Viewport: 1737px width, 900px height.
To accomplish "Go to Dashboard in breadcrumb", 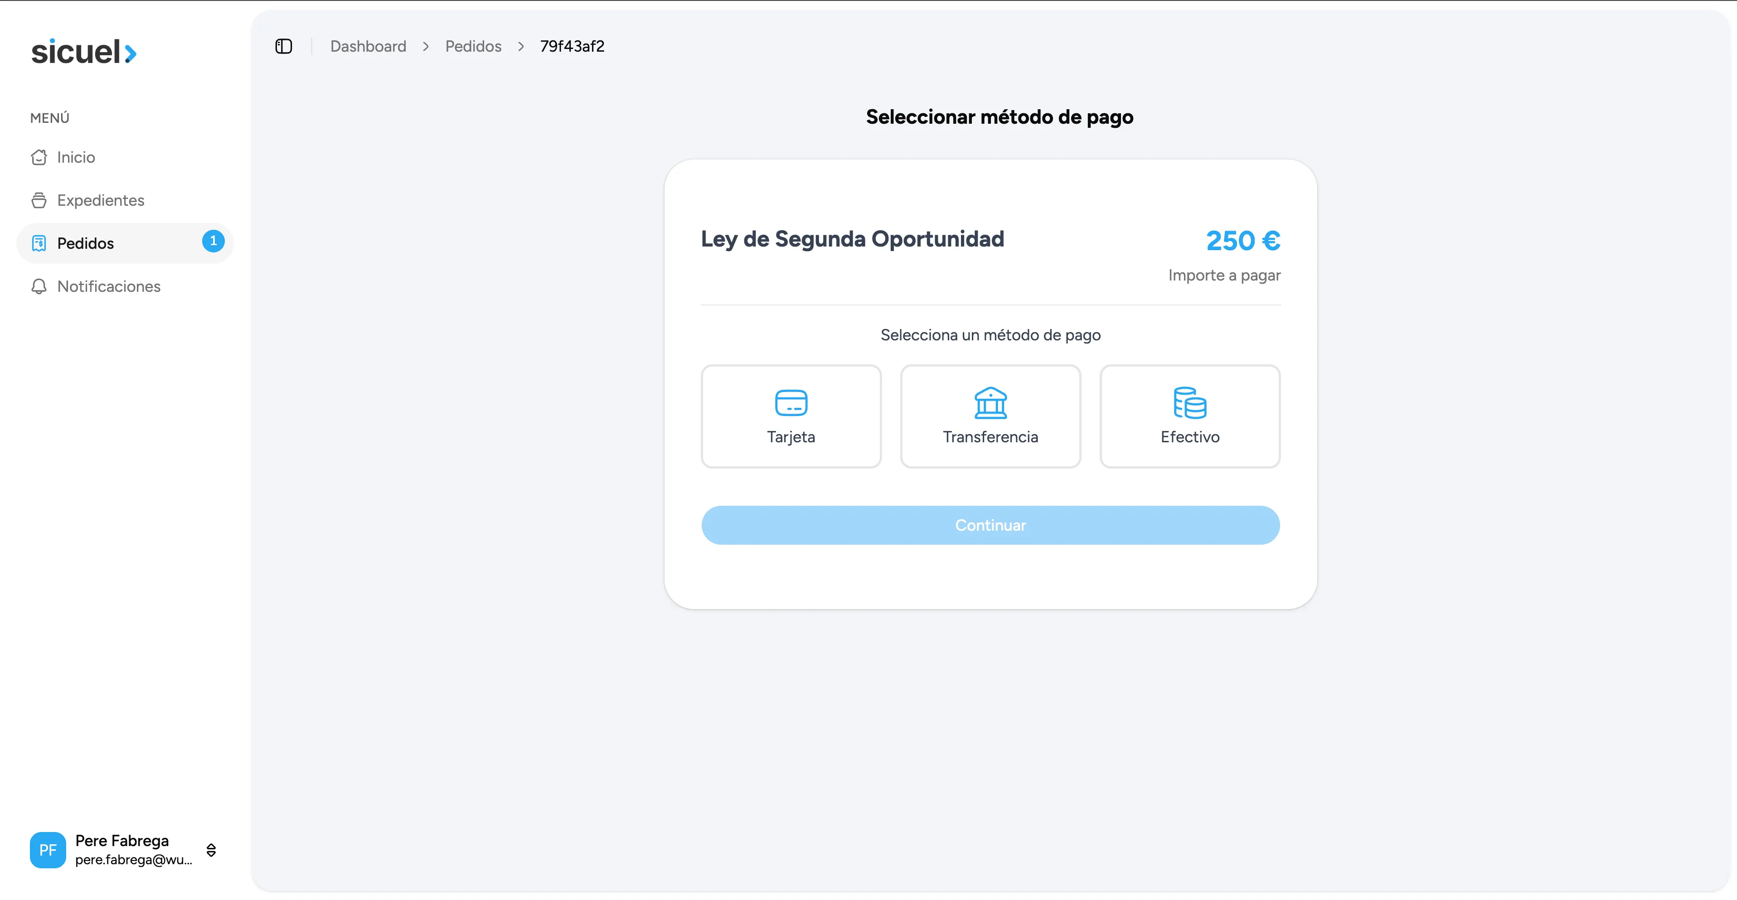I will click(x=368, y=46).
